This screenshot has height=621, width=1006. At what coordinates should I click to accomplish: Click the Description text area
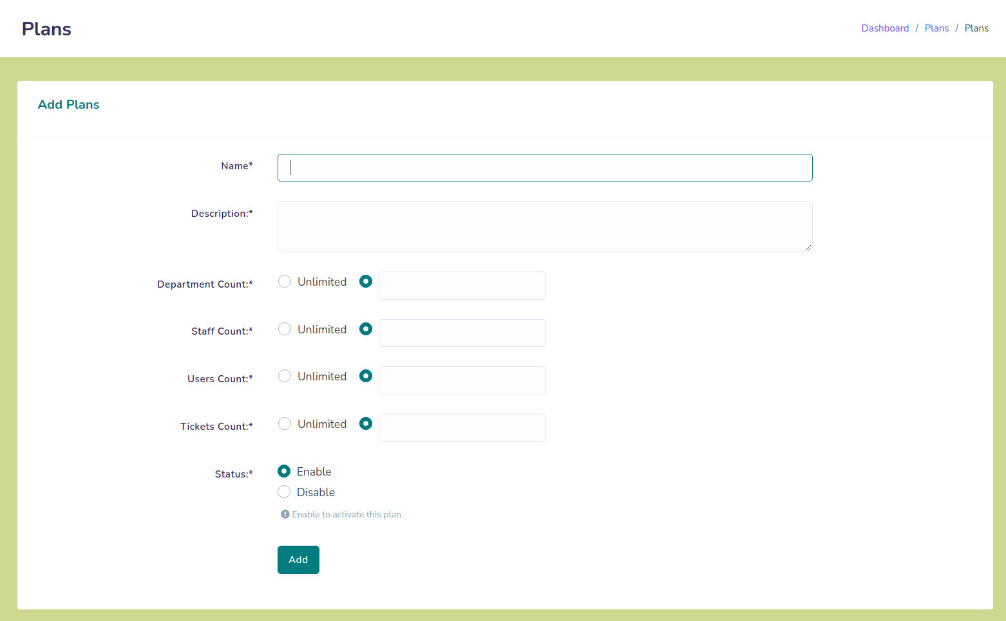point(544,227)
